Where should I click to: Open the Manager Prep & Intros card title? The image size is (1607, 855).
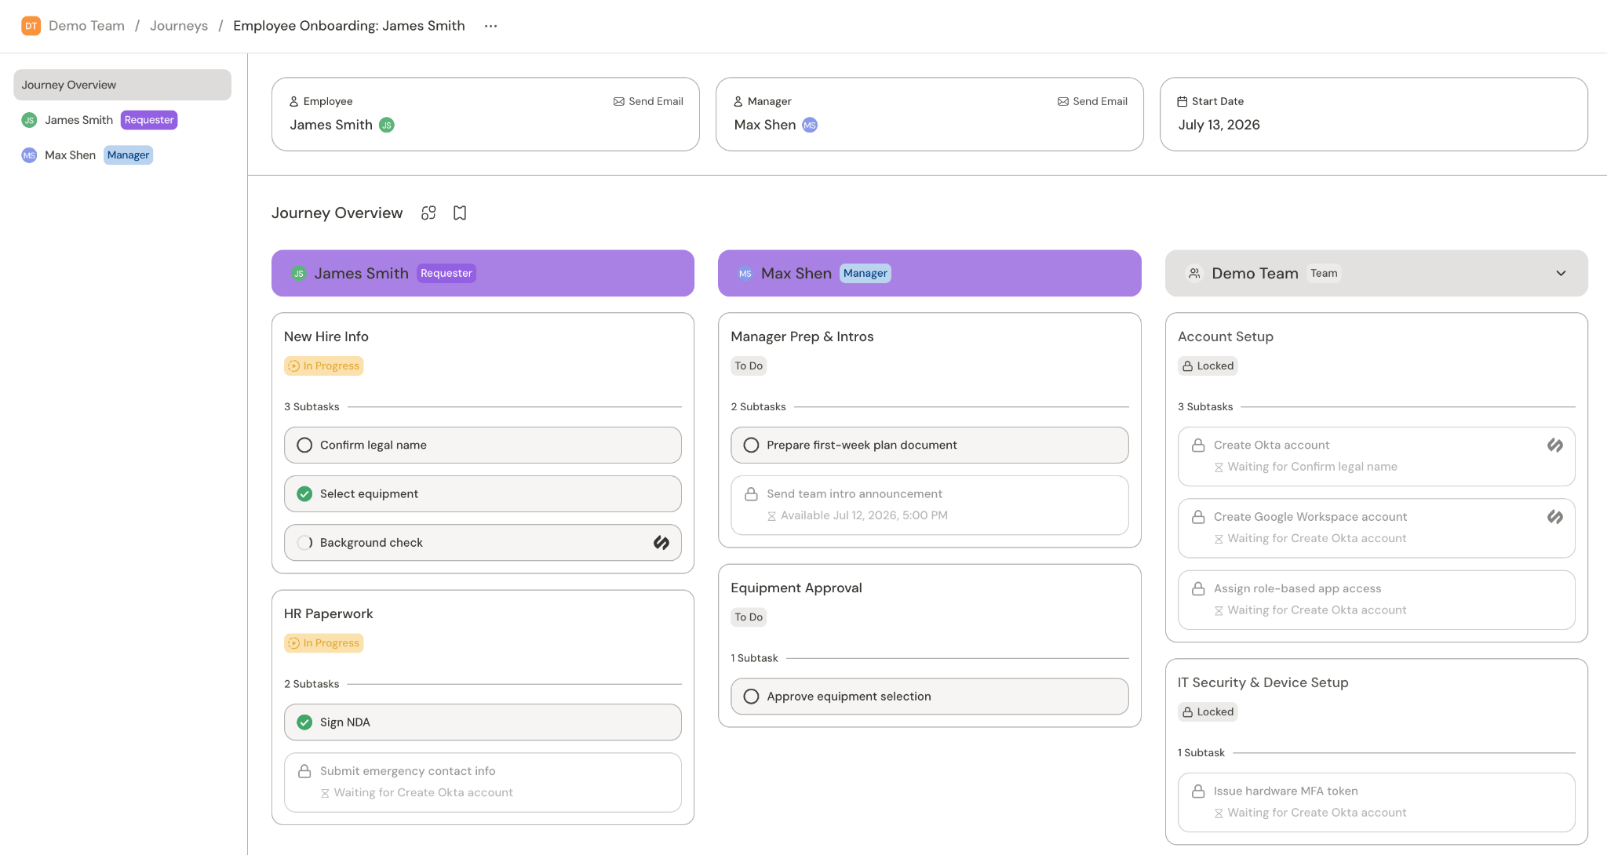[802, 337]
